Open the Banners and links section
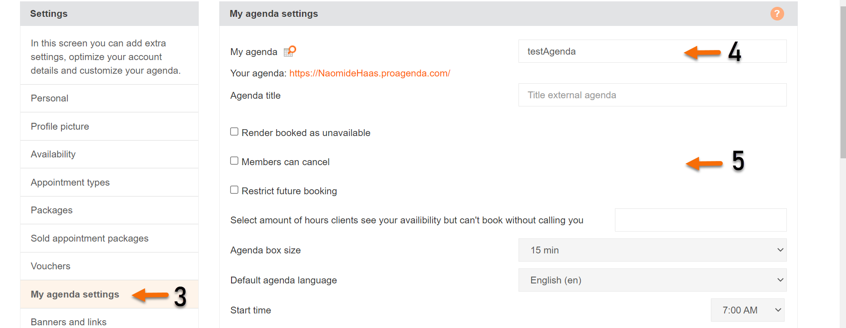Image resolution: width=846 pixels, height=328 pixels. point(68,322)
